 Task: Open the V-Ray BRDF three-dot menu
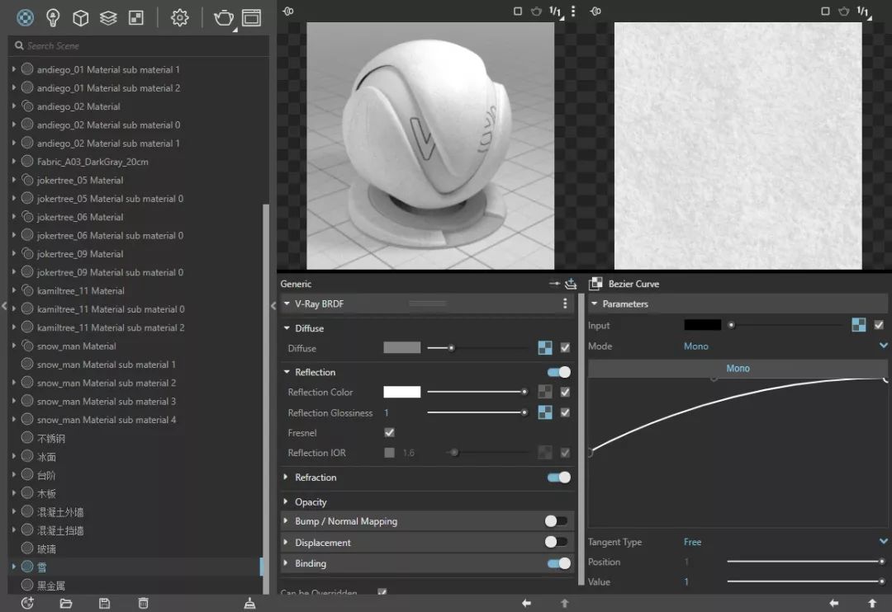tap(565, 304)
